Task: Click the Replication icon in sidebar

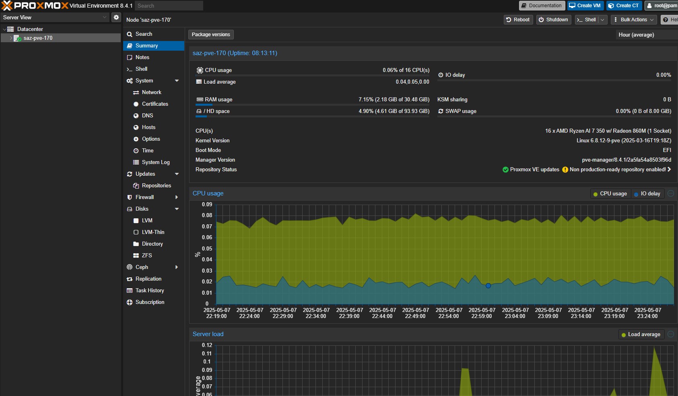Action: (x=130, y=279)
